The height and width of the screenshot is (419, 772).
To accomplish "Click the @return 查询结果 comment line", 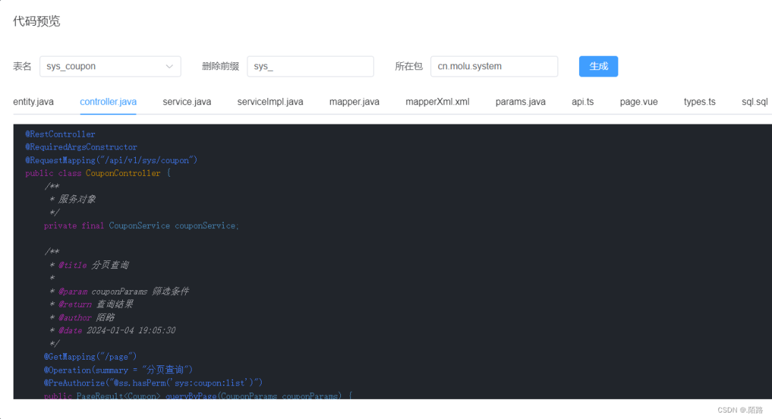I will 91,305.
